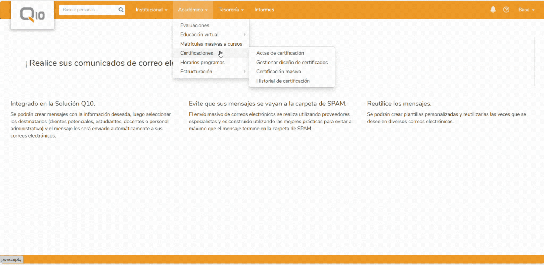Open the notifications bell
Viewport: 544px width, 265px height.
(493, 10)
